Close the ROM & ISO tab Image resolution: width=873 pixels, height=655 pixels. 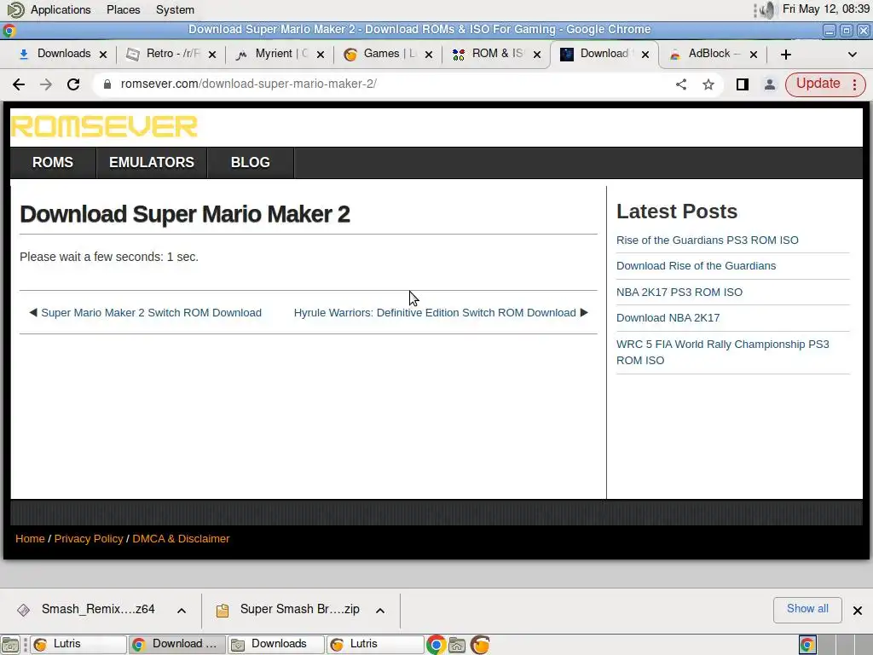point(537,54)
